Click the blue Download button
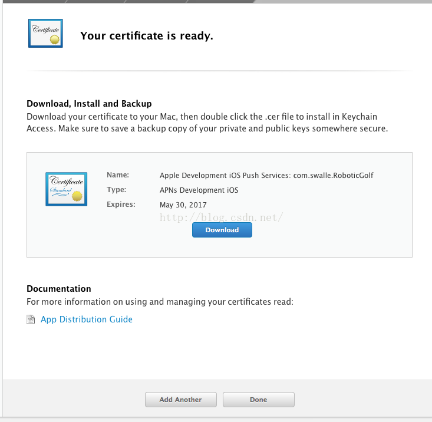 [x=222, y=230]
